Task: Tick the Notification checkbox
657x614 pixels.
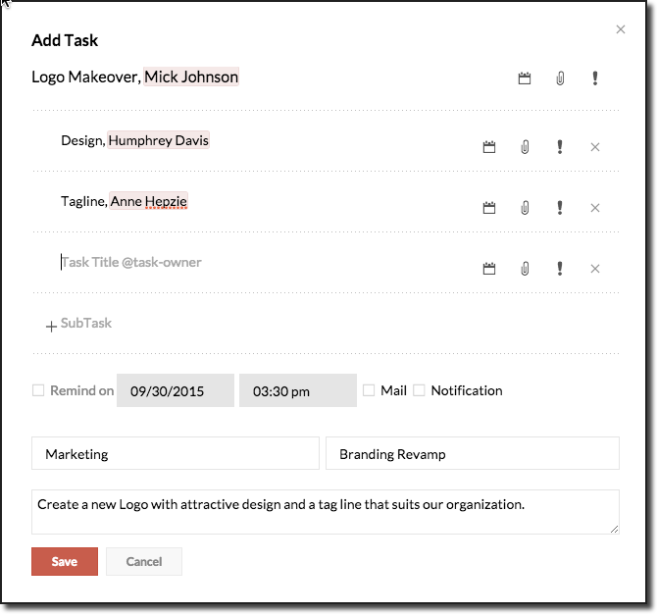Action: point(419,390)
